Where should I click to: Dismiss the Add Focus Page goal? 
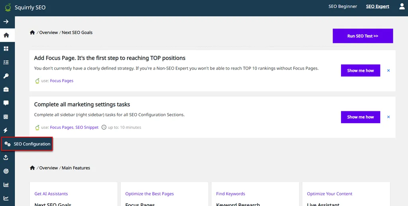pyautogui.click(x=388, y=70)
